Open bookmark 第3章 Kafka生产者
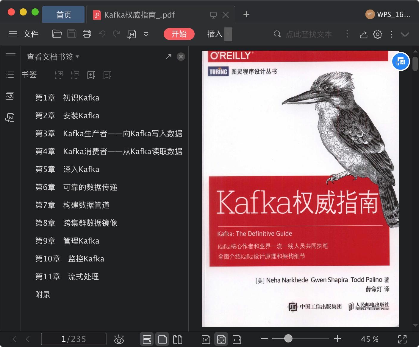This screenshot has width=419, height=347. point(109,134)
